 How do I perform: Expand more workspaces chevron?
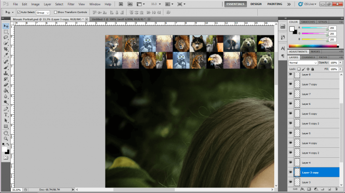(289, 4)
